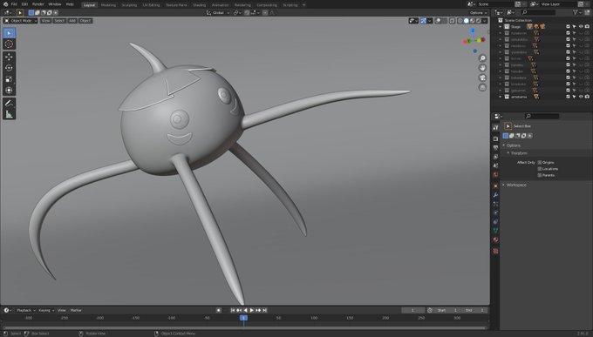
Task: Switch to solid viewport shading
Action: click(467, 21)
